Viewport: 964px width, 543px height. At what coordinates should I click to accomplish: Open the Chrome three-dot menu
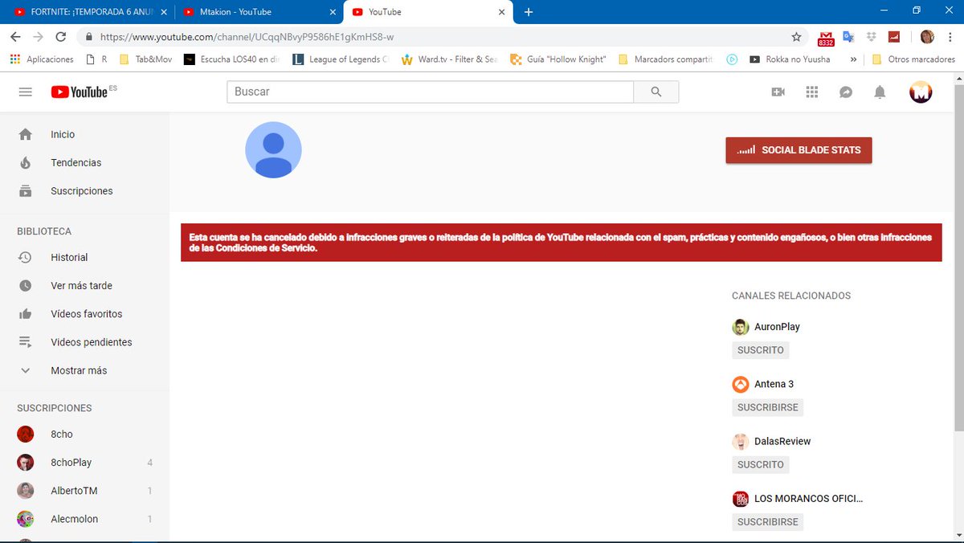[950, 37]
